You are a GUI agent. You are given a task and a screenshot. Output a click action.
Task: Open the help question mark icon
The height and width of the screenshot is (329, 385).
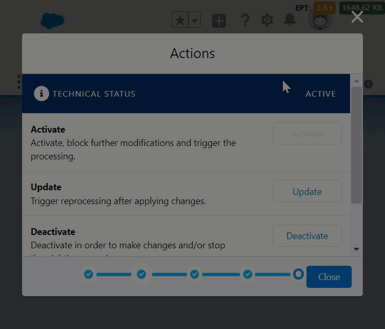click(x=245, y=21)
